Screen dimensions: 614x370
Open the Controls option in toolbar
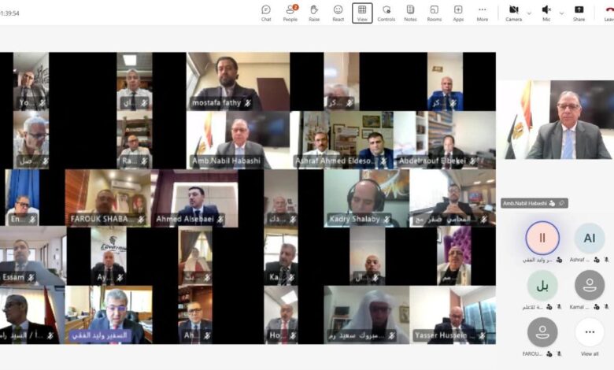[386, 13]
